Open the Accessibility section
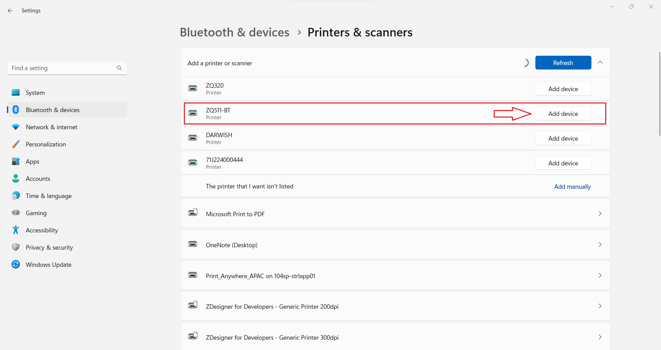The height and width of the screenshot is (350, 661). [42, 230]
